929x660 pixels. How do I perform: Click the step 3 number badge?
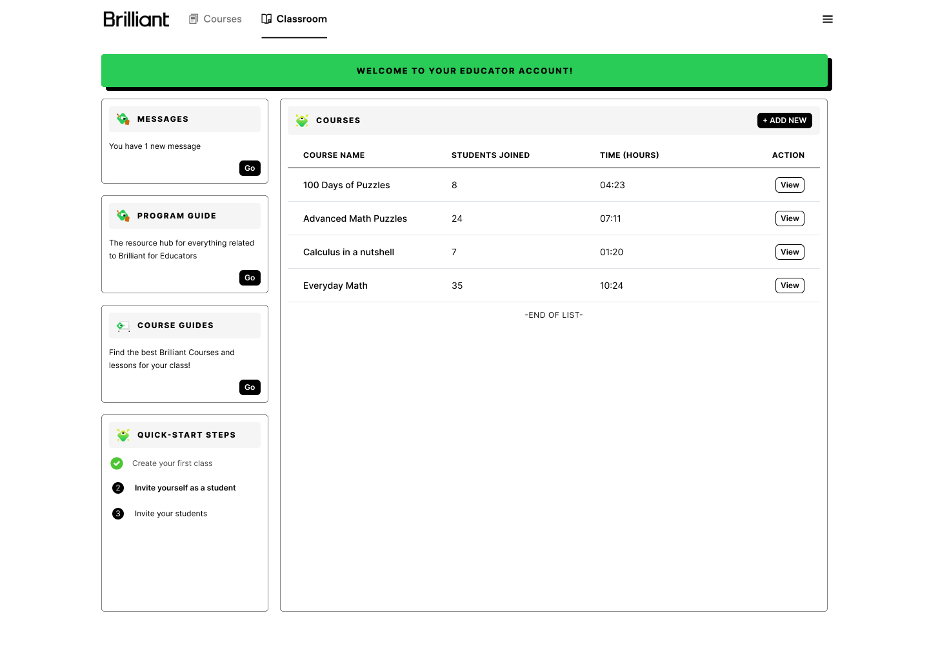(x=118, y=514)
